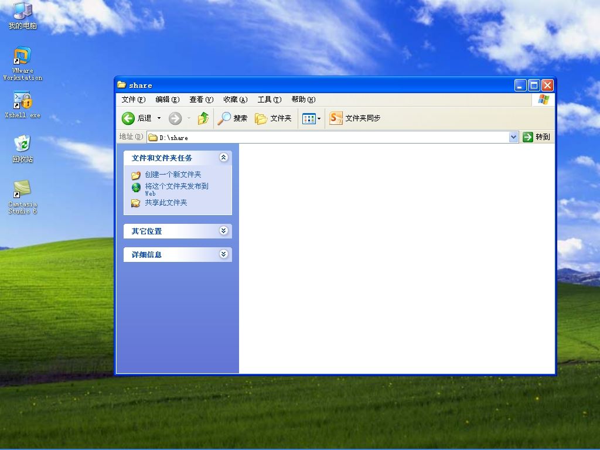The height and width of the screenshot is (450, 600).
Task: Open the 工具(T) menu
Action: (270, 100)
